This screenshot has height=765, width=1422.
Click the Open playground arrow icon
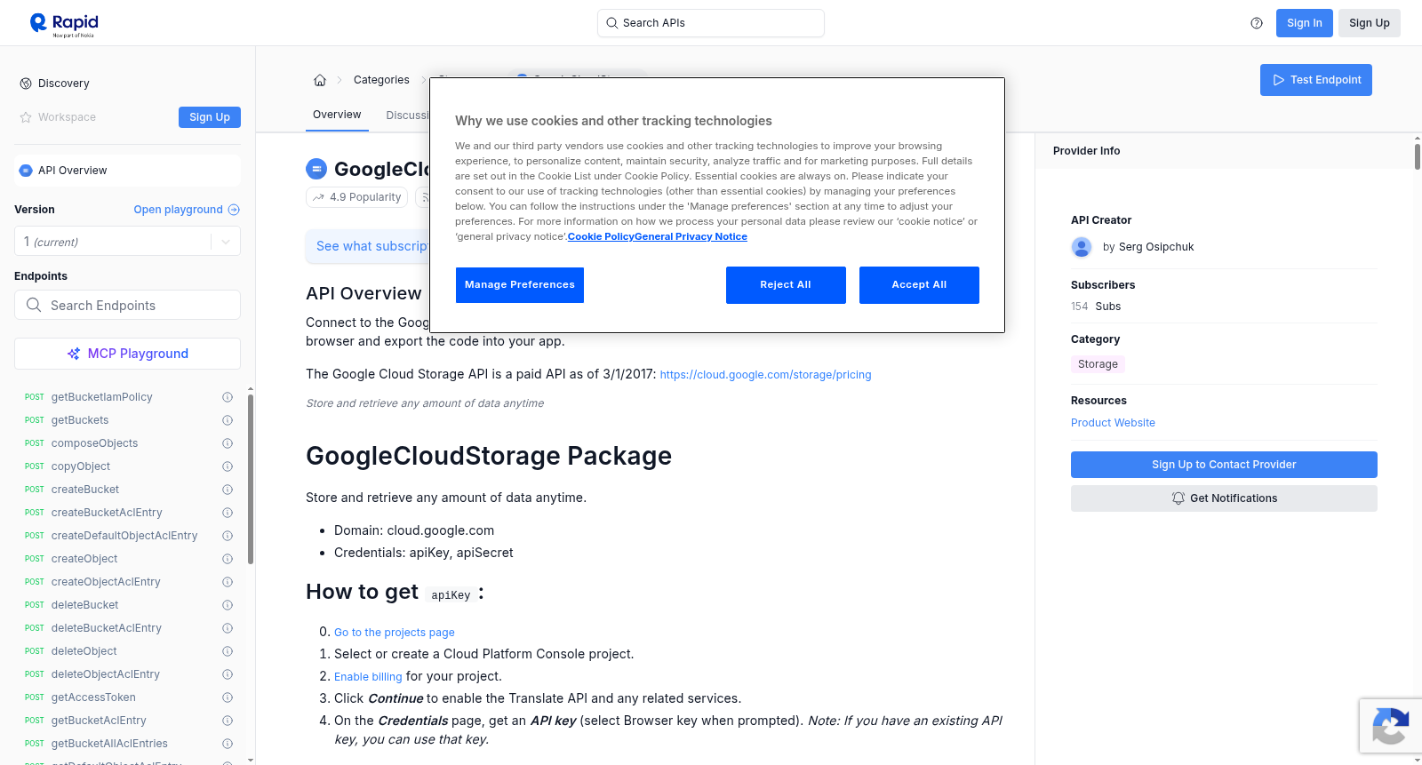(x=234, y=210)
